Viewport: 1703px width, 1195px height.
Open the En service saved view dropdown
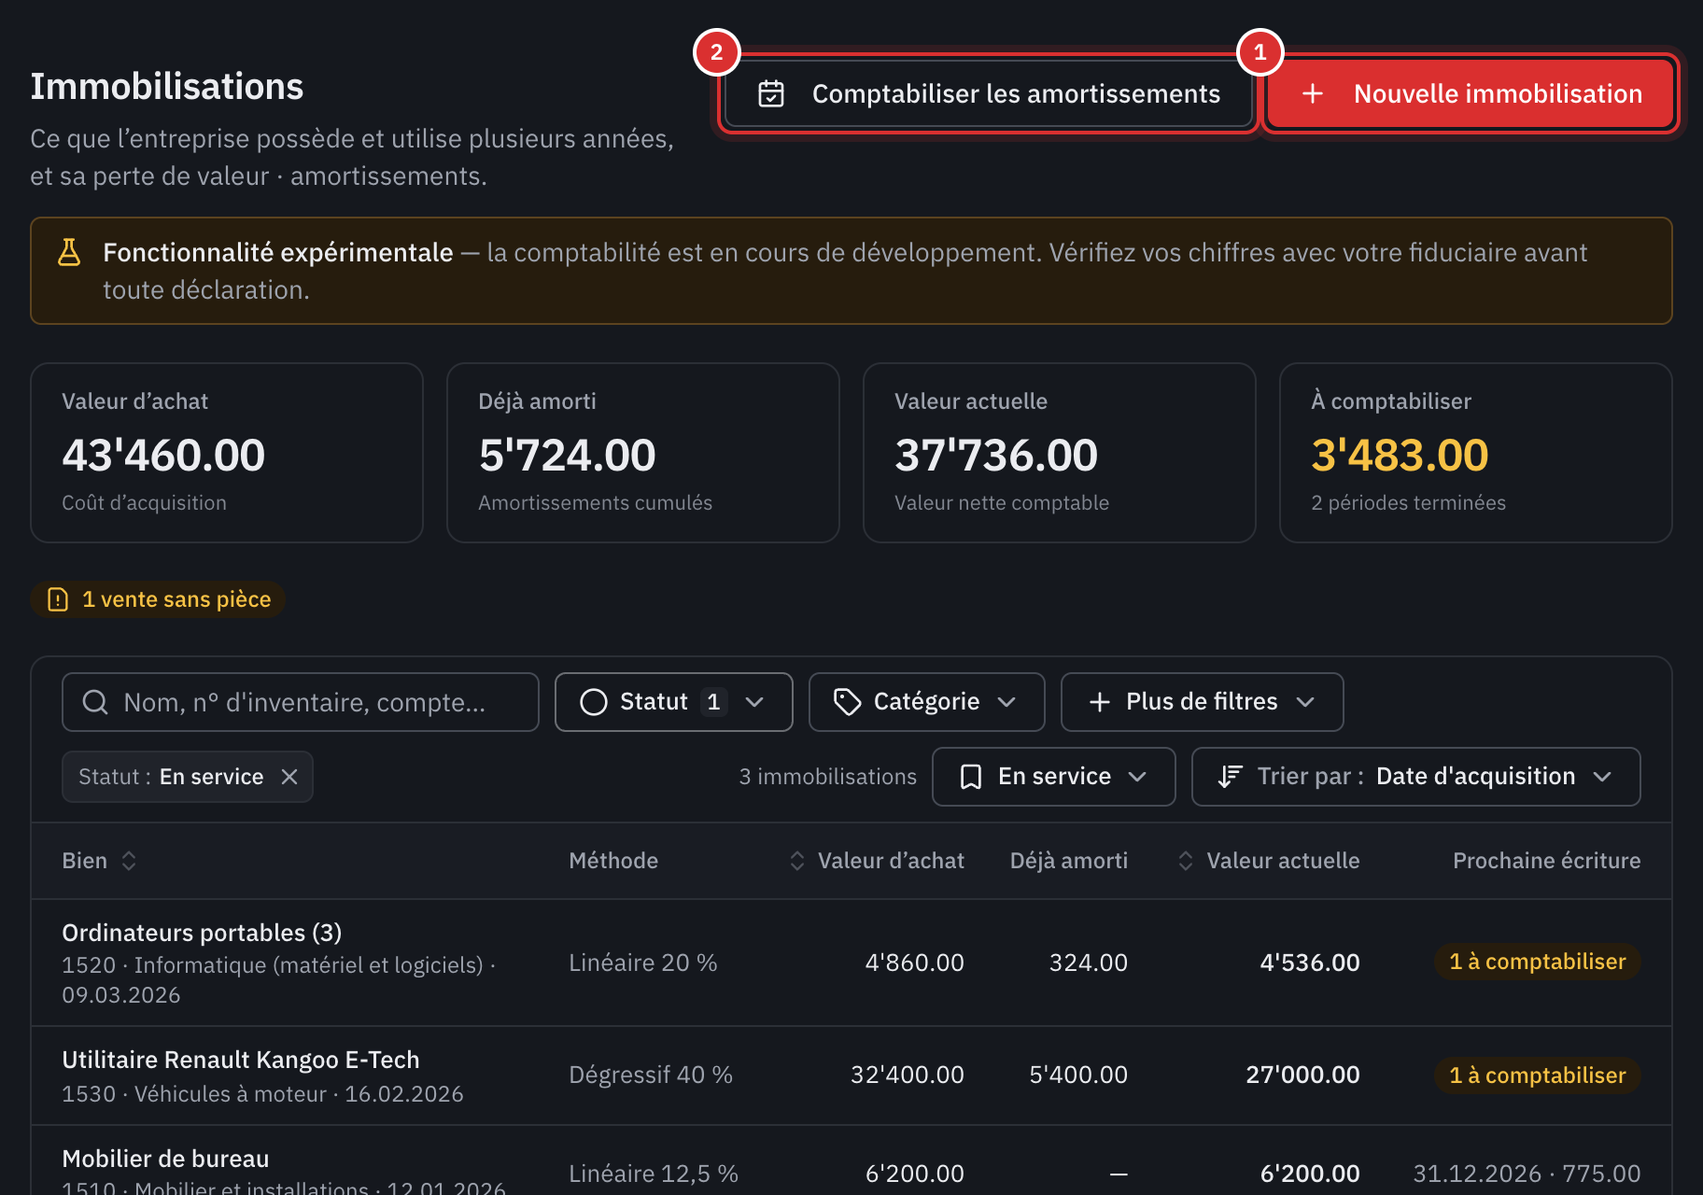1054,777
